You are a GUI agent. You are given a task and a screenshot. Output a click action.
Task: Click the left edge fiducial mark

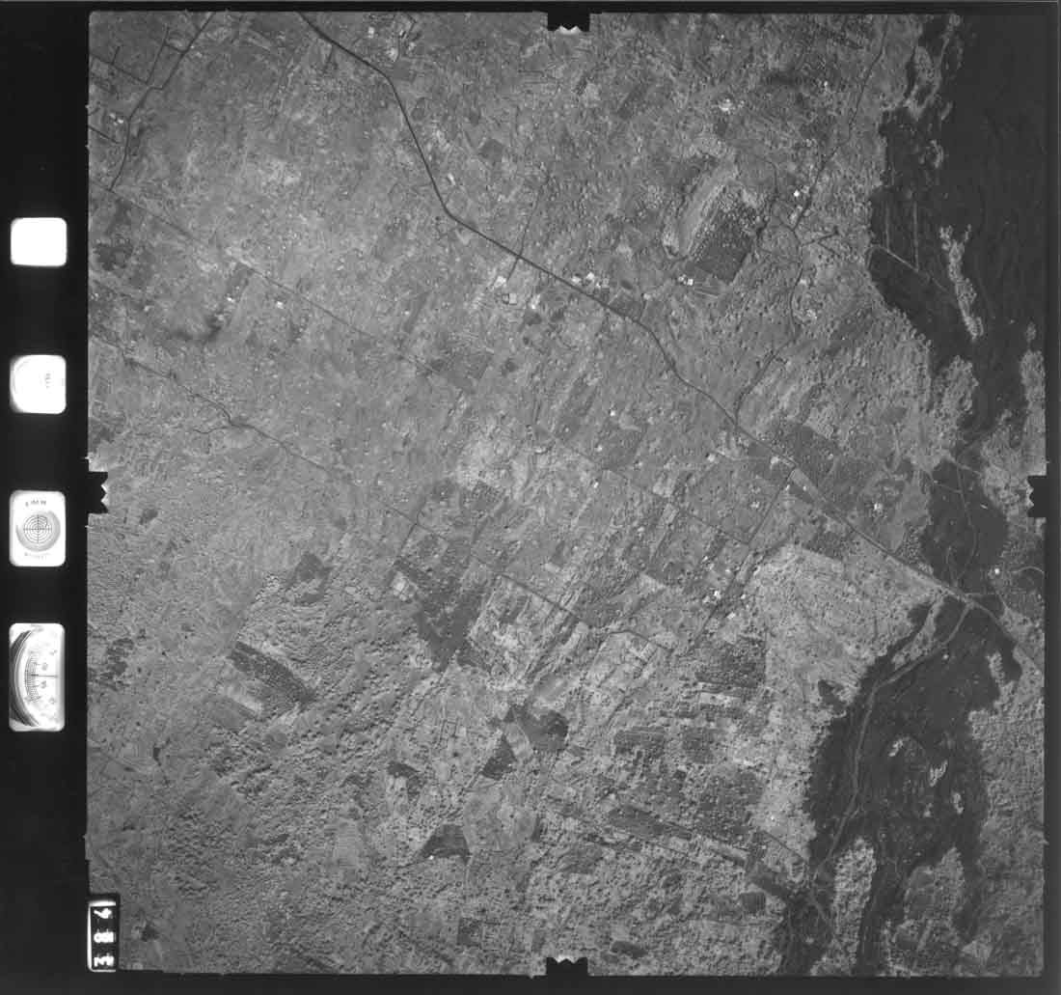[97, 491]
